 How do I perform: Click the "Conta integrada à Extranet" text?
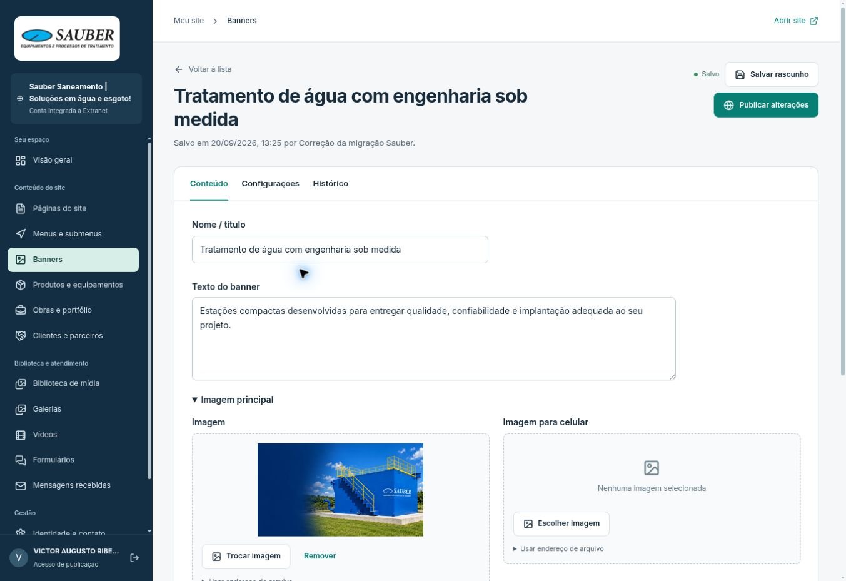[x=68, y=111]
